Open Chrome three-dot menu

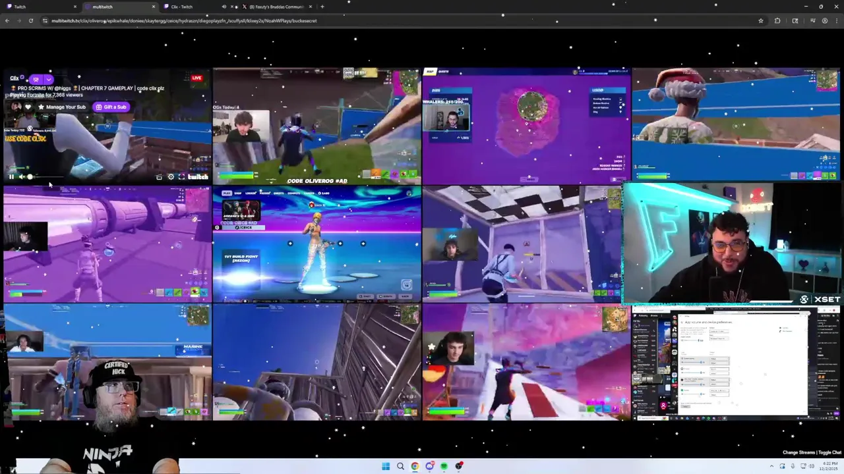837,20
